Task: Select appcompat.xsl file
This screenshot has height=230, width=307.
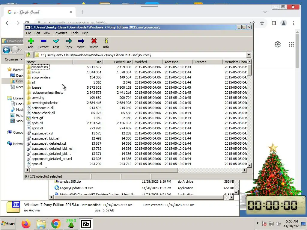Action: pos(42,133)
